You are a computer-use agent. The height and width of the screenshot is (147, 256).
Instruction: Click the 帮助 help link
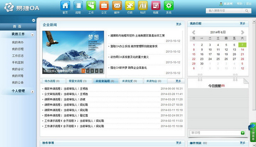[240, 4]
